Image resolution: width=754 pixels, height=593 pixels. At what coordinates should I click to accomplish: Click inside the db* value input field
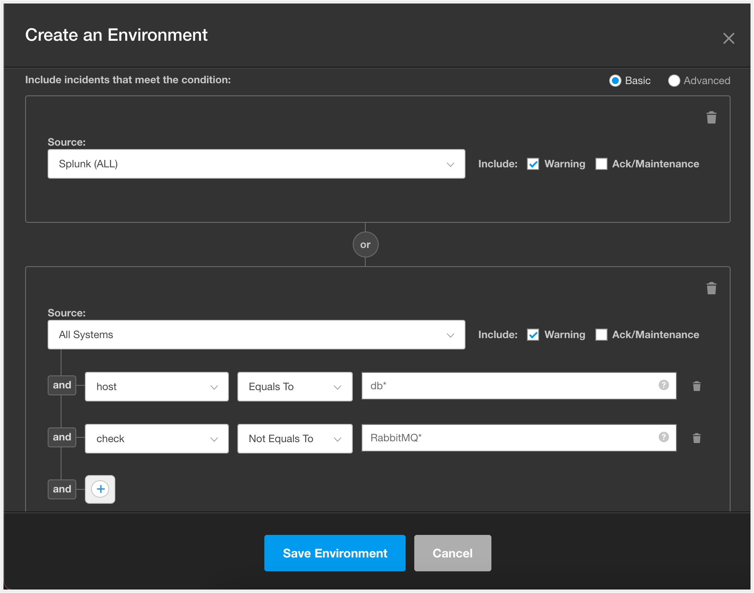tap(477, 386)
